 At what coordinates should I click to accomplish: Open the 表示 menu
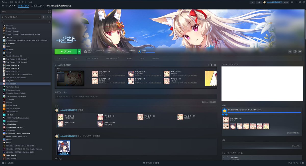(x=11, y=2)
